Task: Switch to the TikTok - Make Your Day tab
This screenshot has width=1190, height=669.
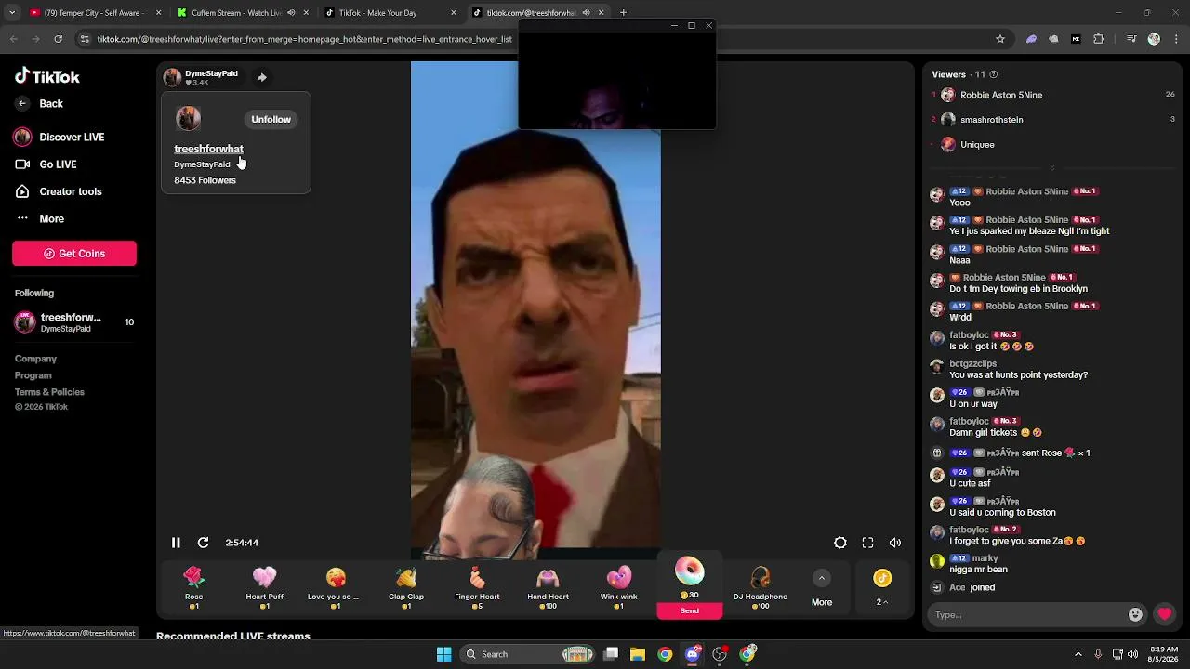Action: (x=390, y=13)
